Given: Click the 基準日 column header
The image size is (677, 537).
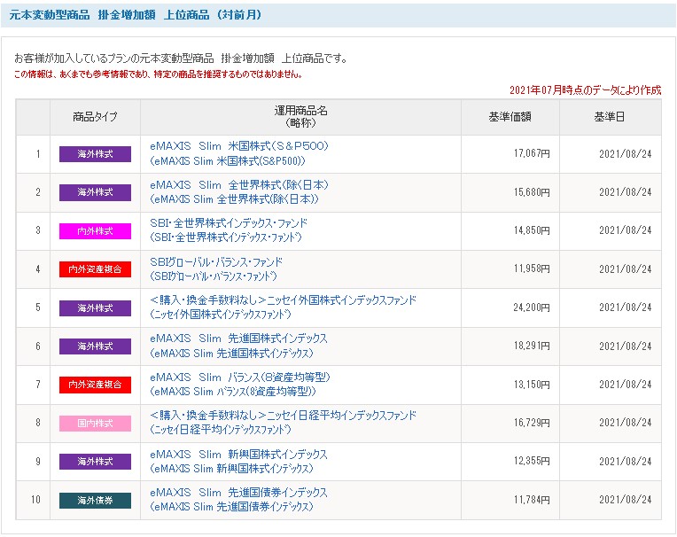Looking at the screenshot, I should pos(610,117).
